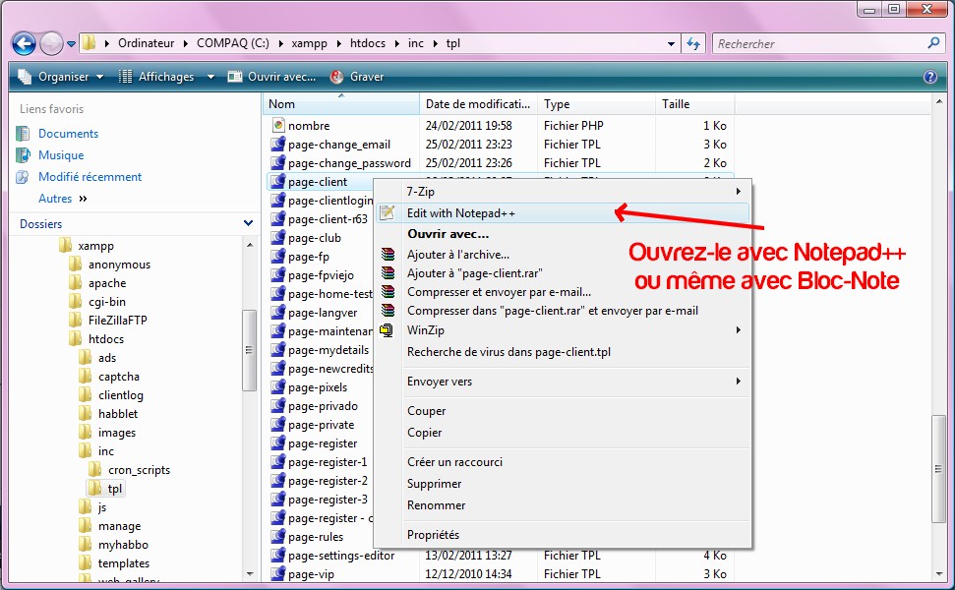
Task: Click the FileZillaFTP folder icon
Action: pos(76,320)
